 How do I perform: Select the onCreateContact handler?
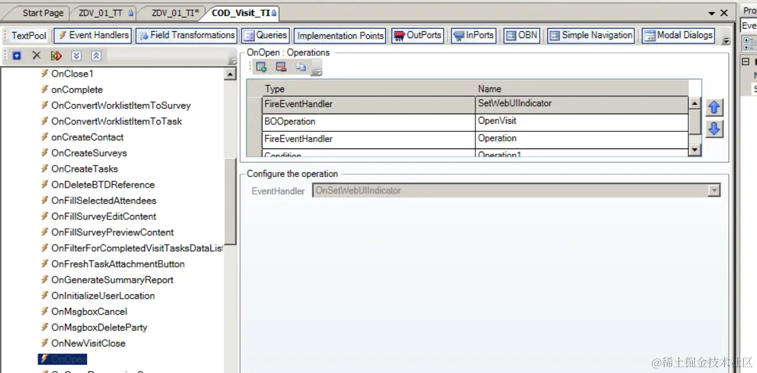tap(87, 138)
